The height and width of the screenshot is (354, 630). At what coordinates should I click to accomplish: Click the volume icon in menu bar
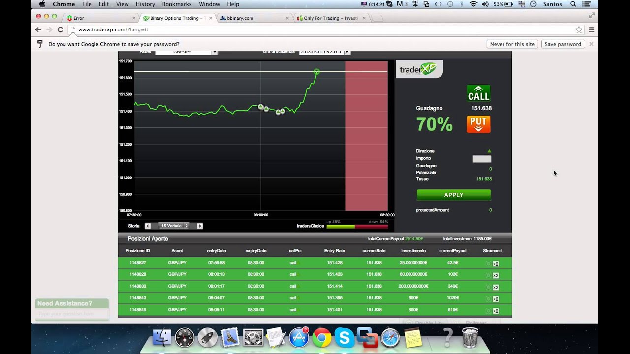click(486, 4)
